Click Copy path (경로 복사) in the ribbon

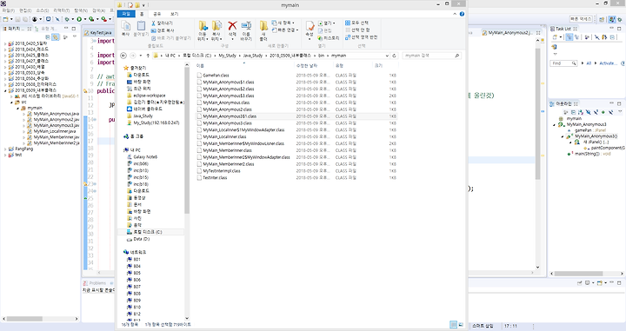[x=163, y=30]
